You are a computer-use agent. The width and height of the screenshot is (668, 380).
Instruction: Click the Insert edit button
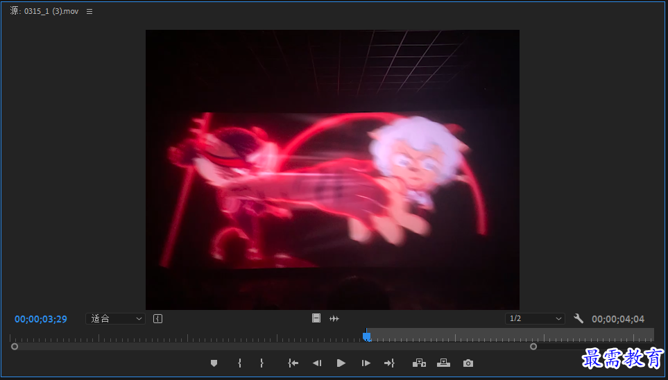pos(419,363)
